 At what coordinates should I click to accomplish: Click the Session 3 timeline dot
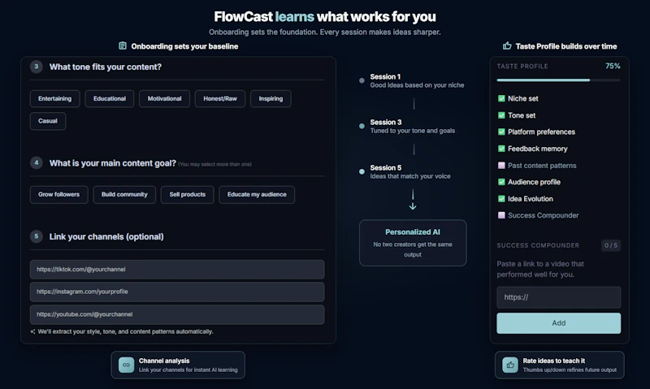tap(362, 126)
